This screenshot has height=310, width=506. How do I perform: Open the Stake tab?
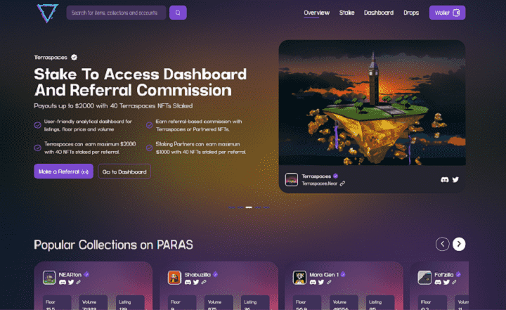click(x=346, y=13)
